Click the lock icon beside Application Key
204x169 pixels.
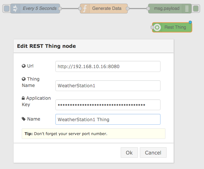tap(23, 98)
